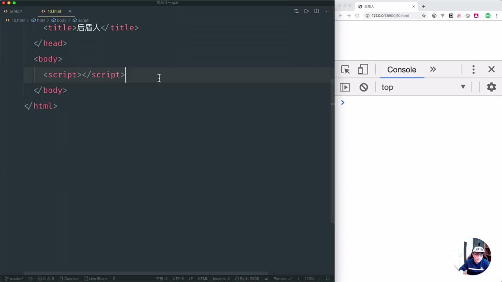Toggle the console sidebar

[345, 87]
